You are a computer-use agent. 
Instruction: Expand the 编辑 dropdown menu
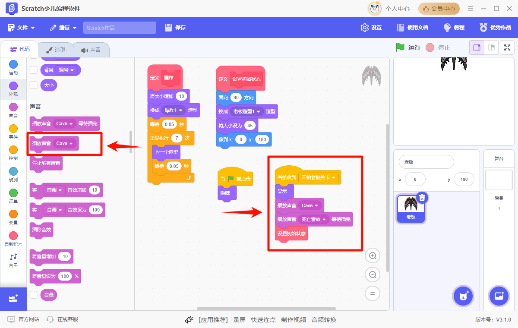pos(63,28)
